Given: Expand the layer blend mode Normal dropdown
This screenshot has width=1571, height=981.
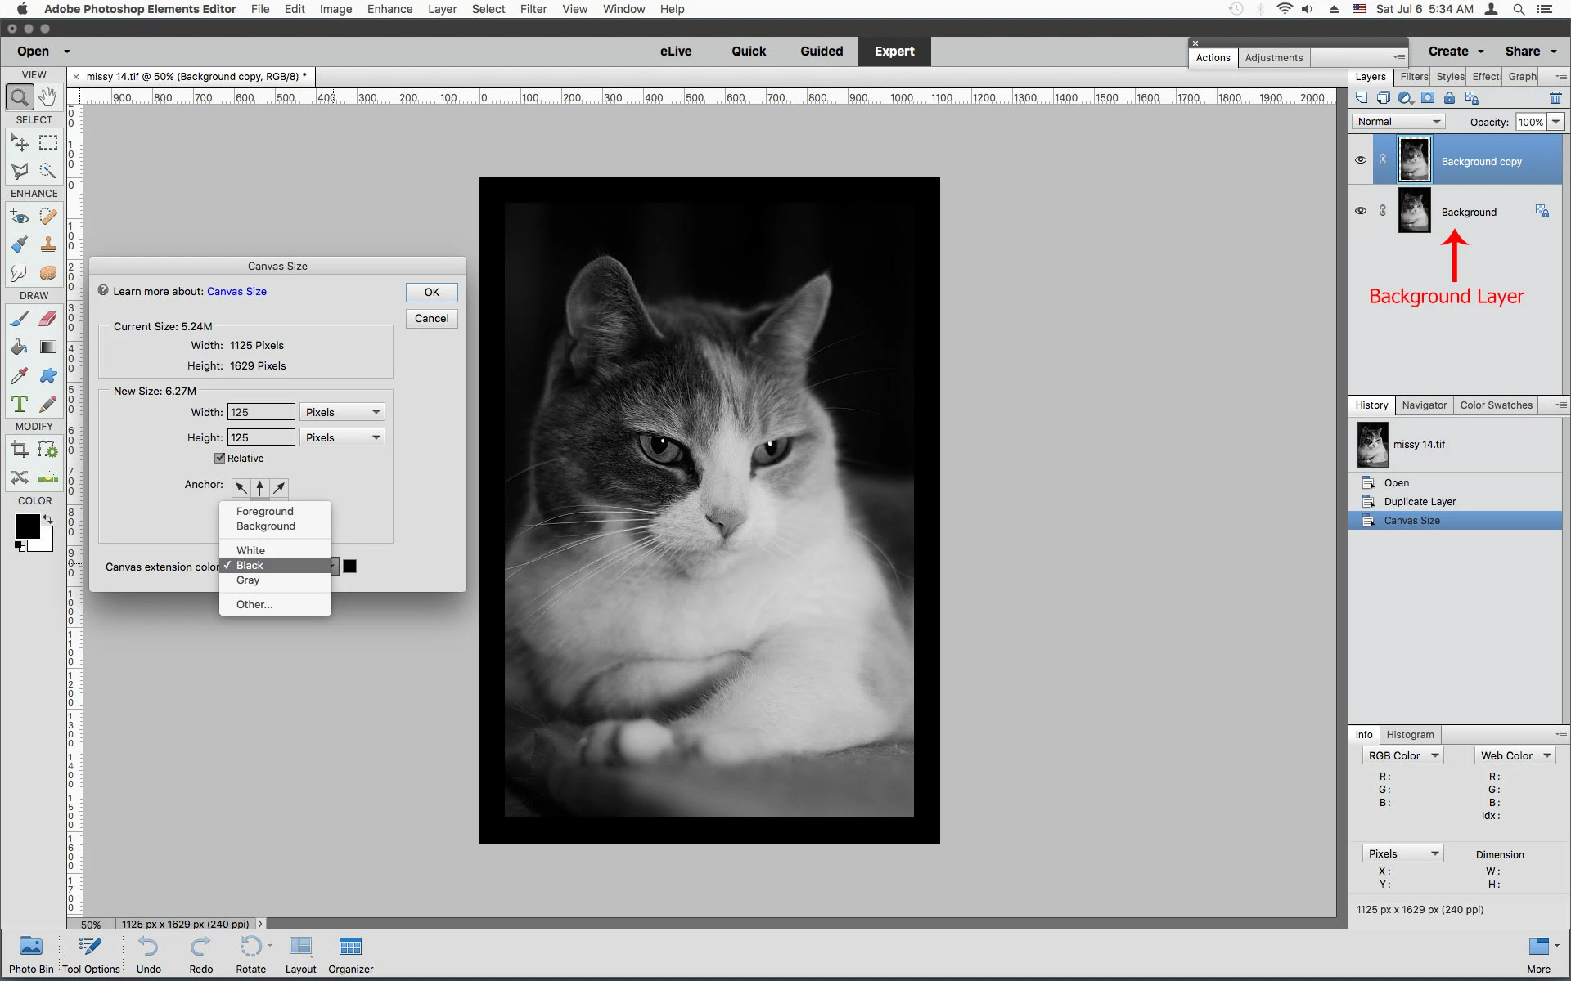Looking at the screenshot, I should tap(1398, 122).
